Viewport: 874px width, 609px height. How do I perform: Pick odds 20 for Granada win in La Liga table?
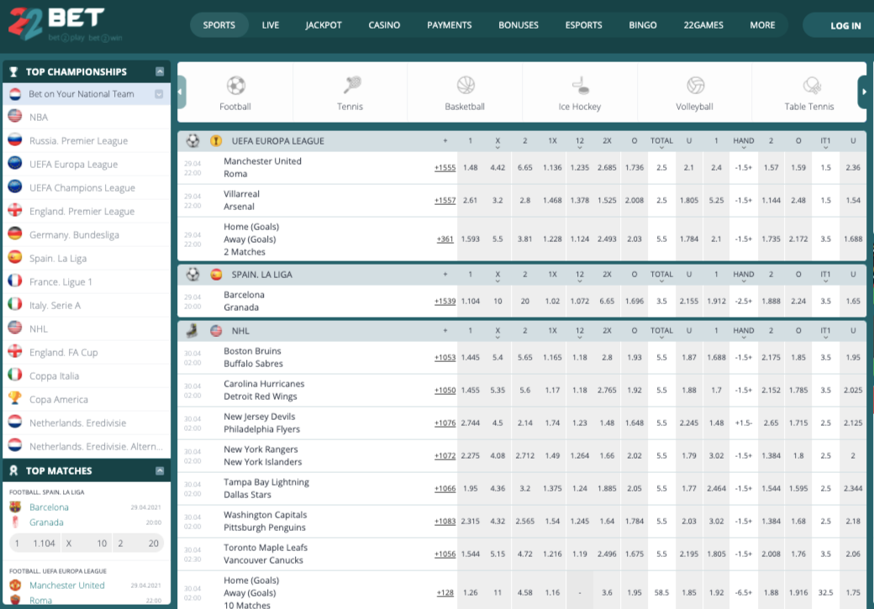[525, 302]
